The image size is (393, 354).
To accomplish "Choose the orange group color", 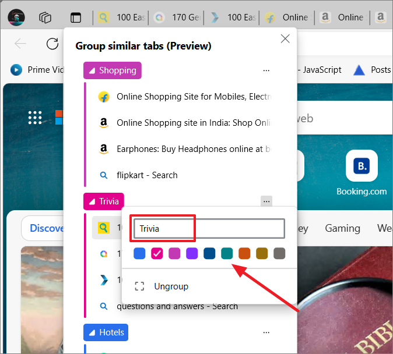I will click(x=244, y=253).
